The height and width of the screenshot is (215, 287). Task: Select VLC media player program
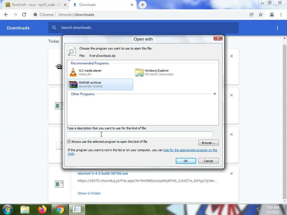pos(100,72)
